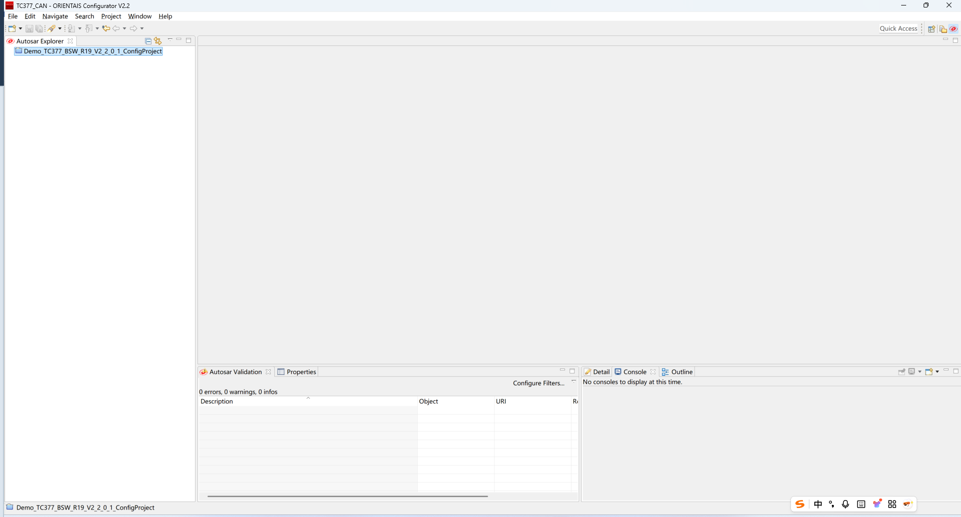Click the Quick Access search field
The width and height of the screenshot is (961, 517).
898,28
